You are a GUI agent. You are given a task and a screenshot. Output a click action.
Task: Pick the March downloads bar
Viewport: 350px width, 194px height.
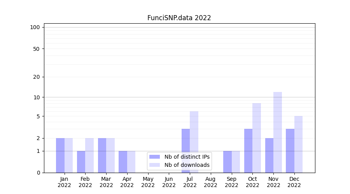pos(110,155)
